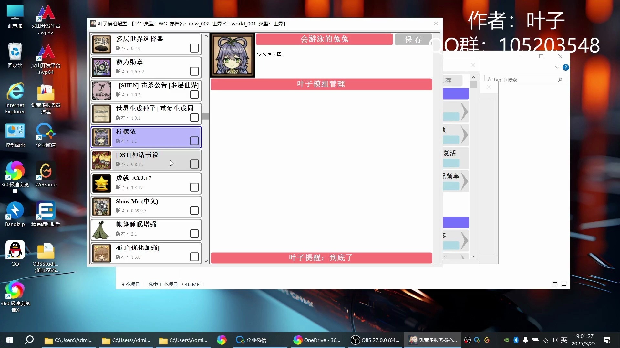Enable the 柠檬依 mod checkbox

[194, 141]
